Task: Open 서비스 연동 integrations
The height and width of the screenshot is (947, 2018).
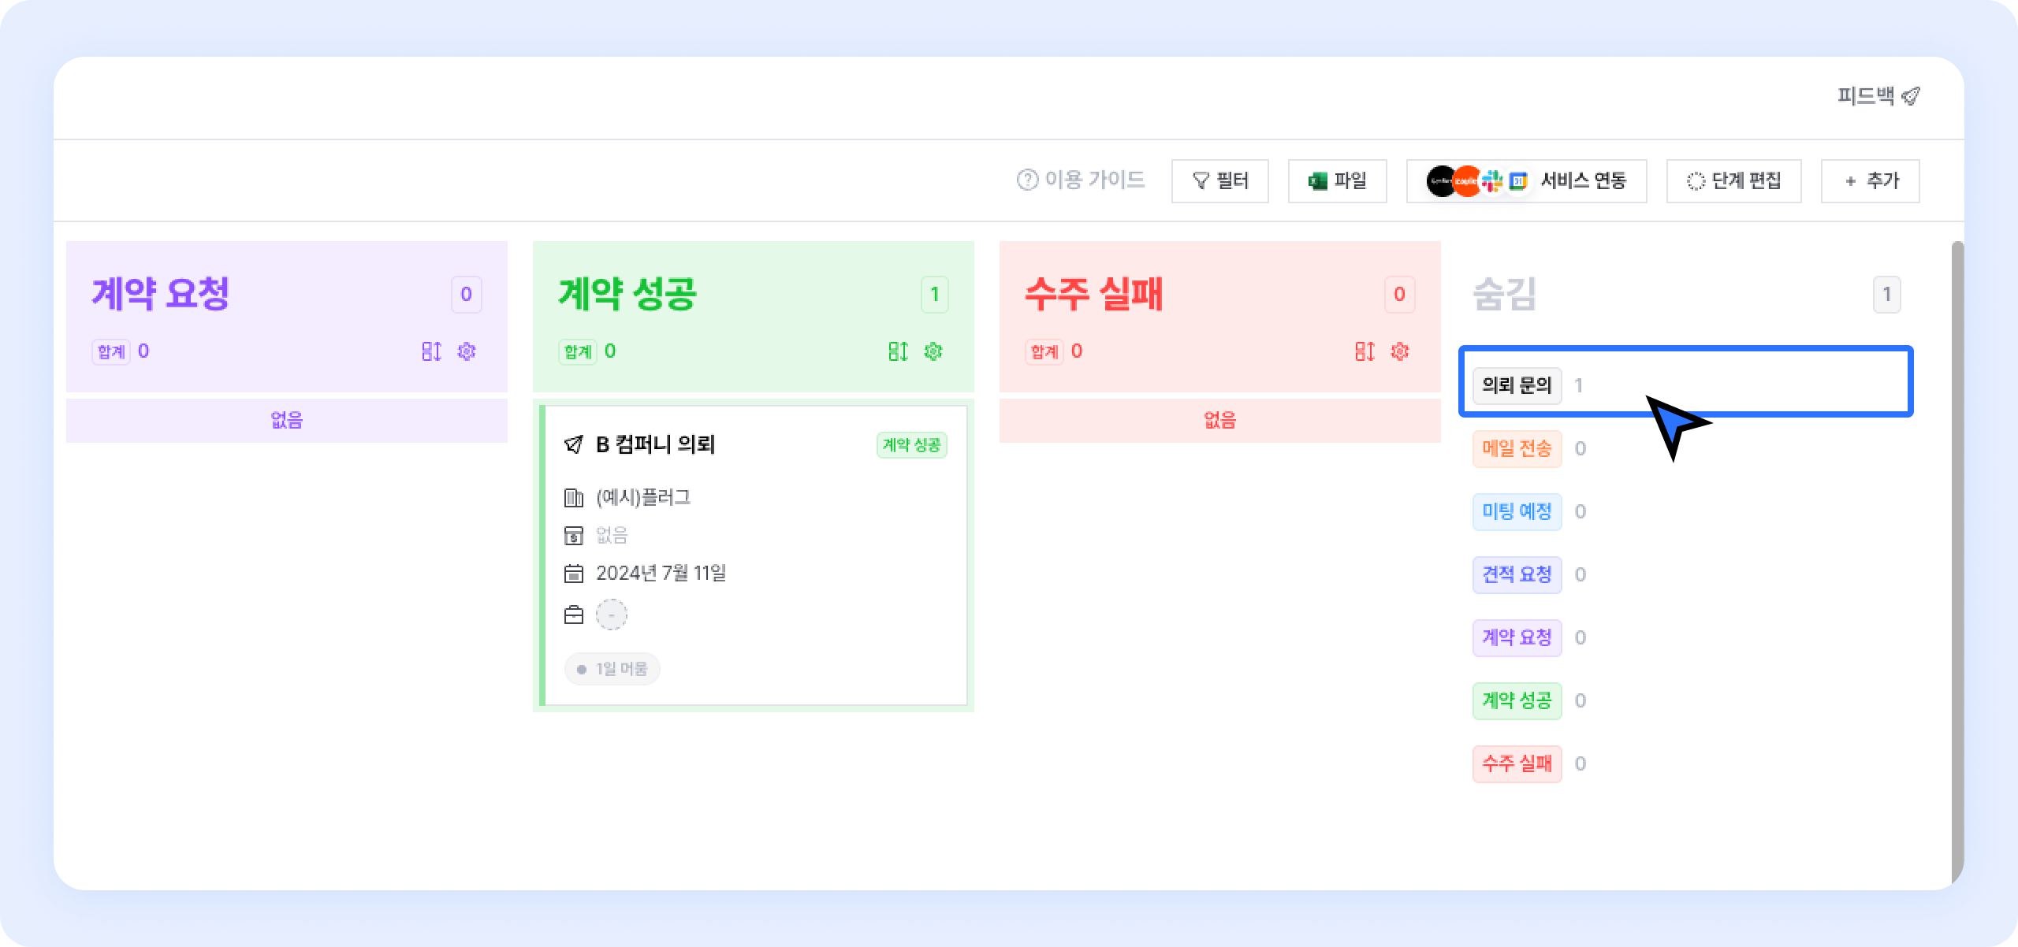Action: (1526, 181)
